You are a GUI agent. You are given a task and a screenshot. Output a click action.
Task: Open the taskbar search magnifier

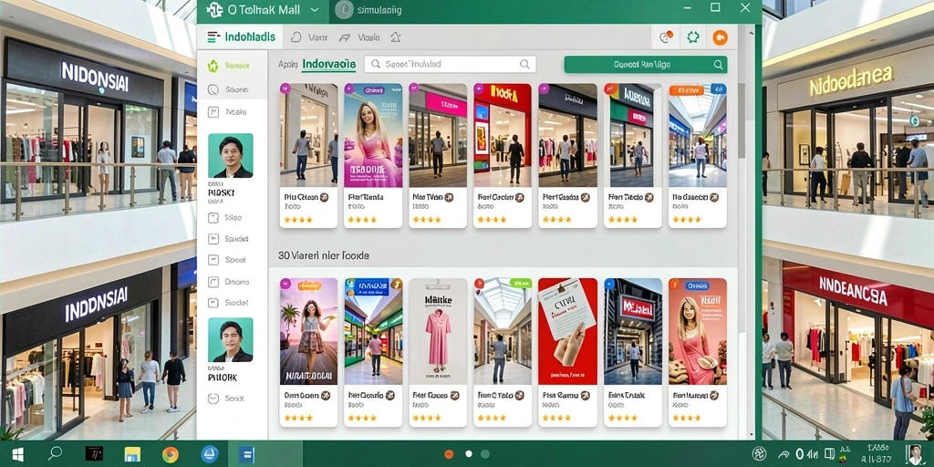[56, 454]
